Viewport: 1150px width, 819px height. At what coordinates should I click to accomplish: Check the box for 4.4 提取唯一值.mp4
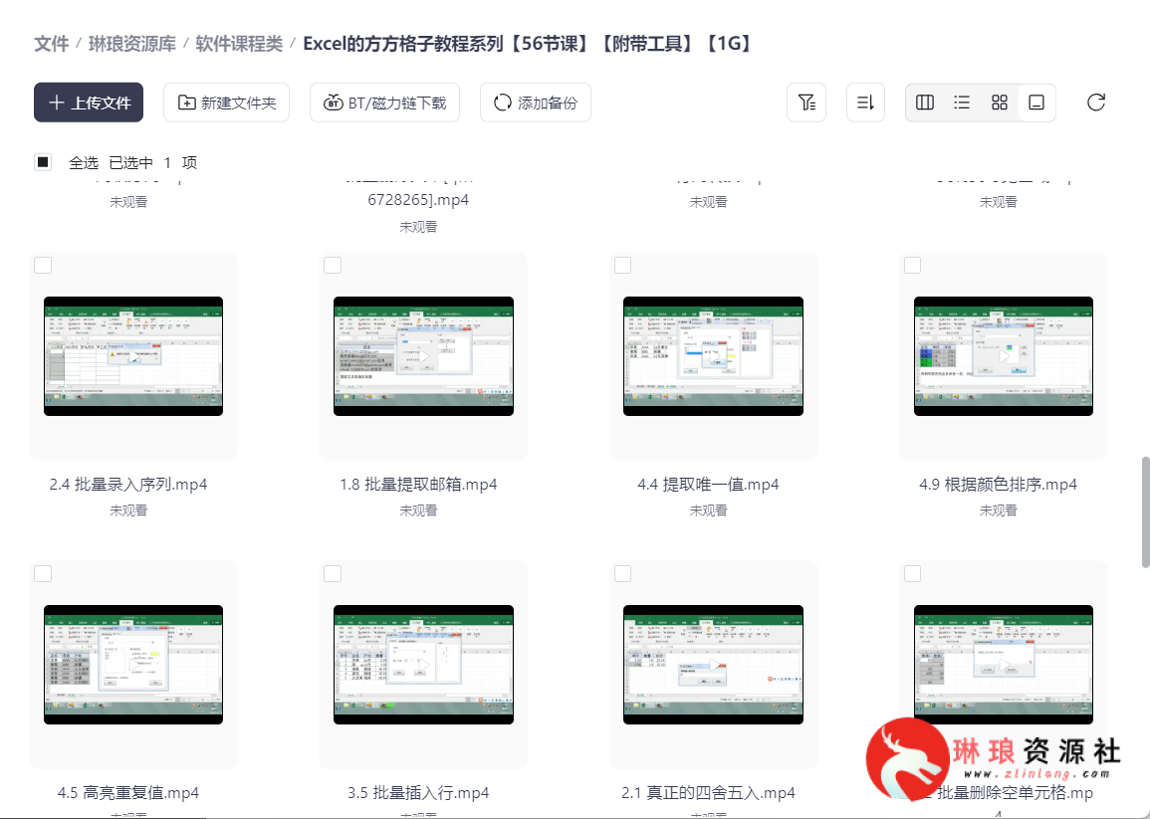pyautogui.click(x=622, y=265)
